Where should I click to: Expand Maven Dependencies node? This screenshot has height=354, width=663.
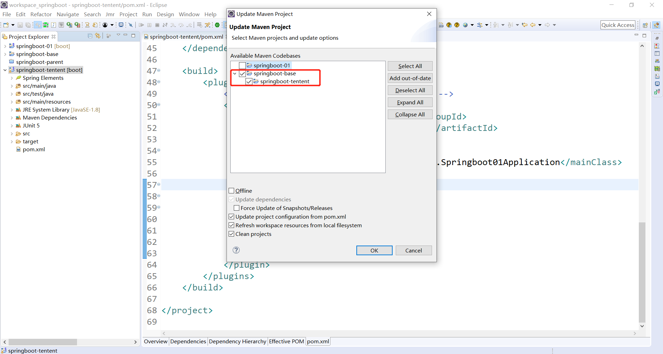(x=12, y=118)
